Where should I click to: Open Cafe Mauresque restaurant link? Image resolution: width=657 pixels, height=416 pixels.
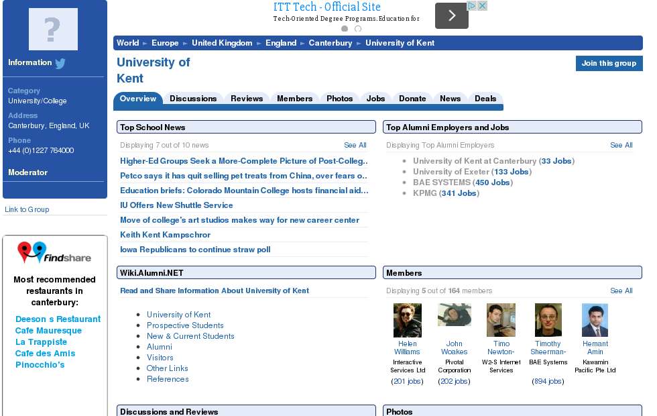[x=48, y=330]
